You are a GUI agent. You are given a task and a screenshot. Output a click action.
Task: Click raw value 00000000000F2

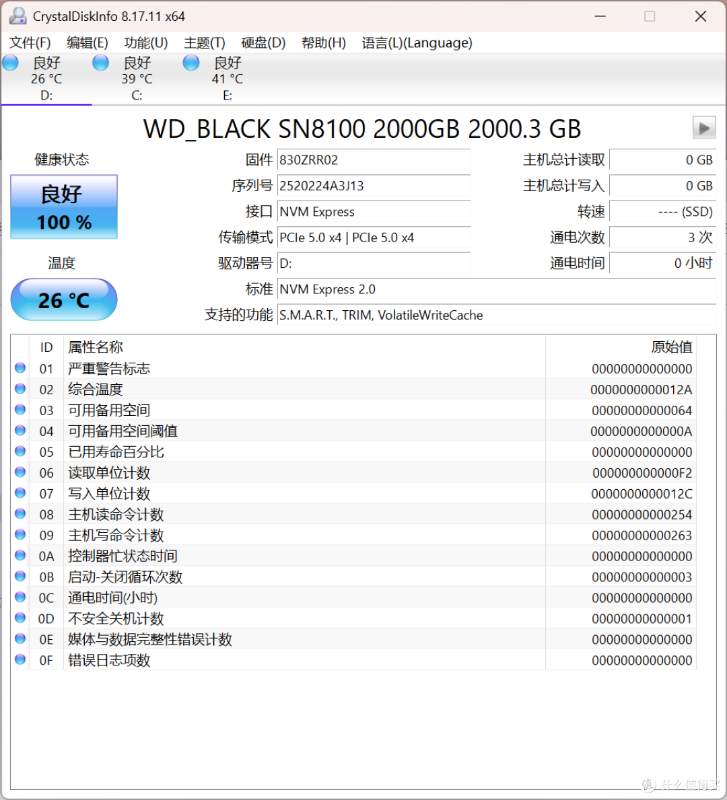coord(642,473)
